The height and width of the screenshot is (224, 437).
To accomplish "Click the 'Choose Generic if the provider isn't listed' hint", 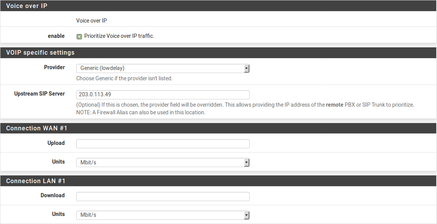I will point(124,78).
